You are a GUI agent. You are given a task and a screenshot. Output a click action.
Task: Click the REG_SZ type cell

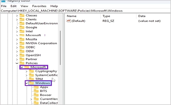[x=108, y=21]
